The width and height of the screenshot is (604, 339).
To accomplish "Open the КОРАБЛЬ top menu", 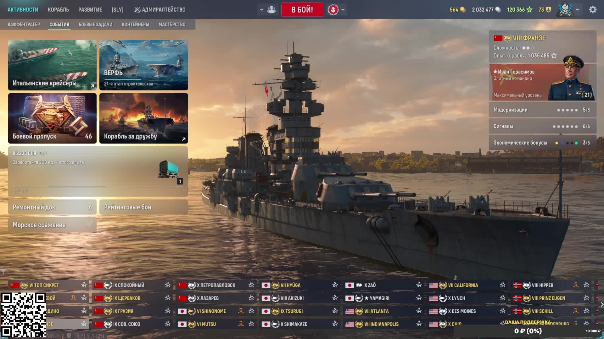I will coord(58,10).
